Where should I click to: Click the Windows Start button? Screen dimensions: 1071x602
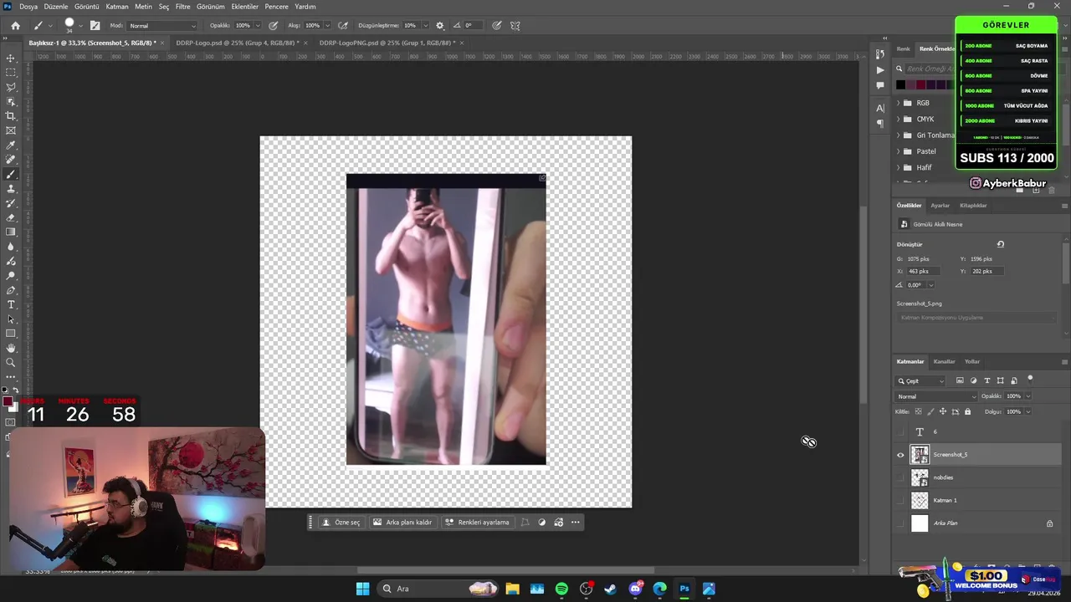click(362, 589)
